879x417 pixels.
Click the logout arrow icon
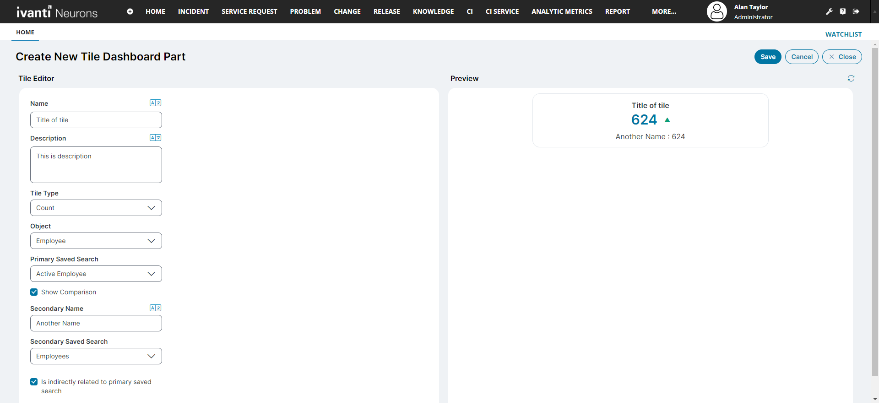click(x=856, y=11)
